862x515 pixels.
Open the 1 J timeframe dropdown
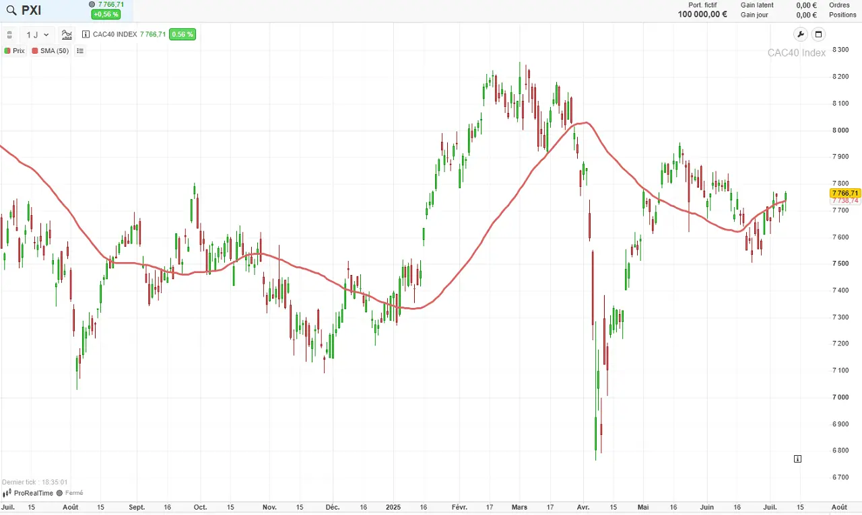[38, 34]
